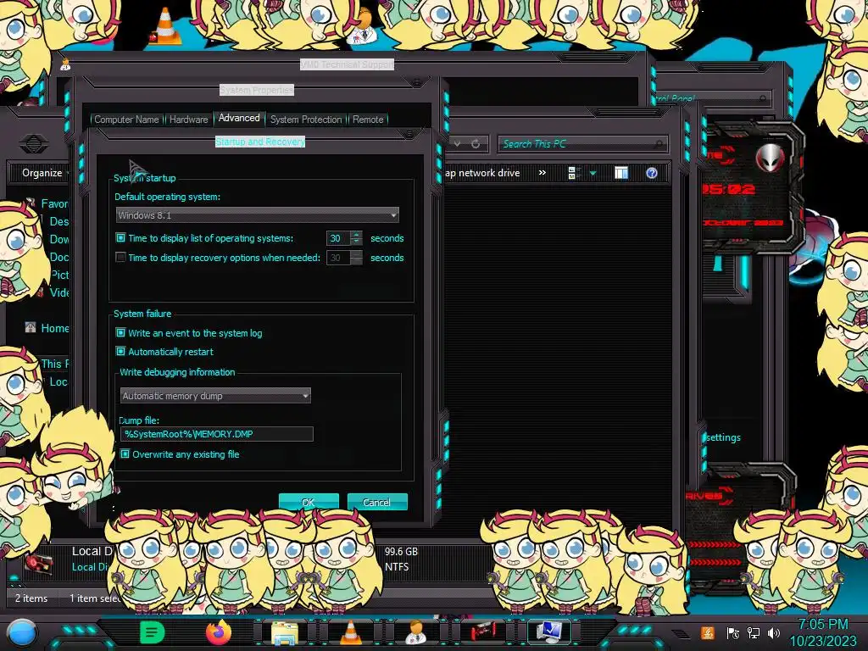Open Explorer help question mark icon
This screenshot has width=868, height=651.
[x=652, y=173]
